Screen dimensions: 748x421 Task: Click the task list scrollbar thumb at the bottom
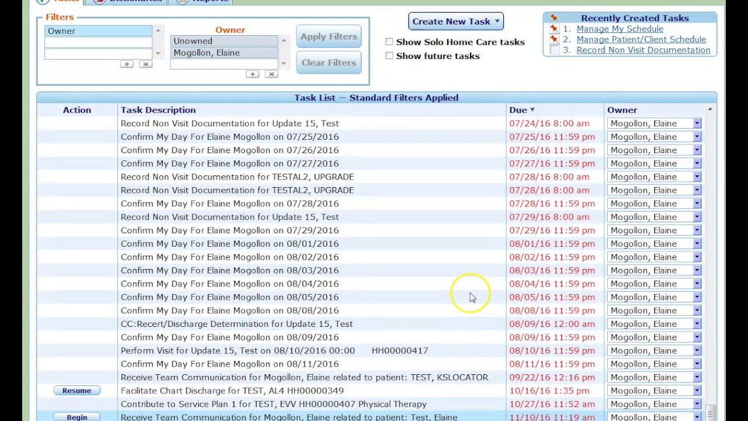(x=710, y=413)
